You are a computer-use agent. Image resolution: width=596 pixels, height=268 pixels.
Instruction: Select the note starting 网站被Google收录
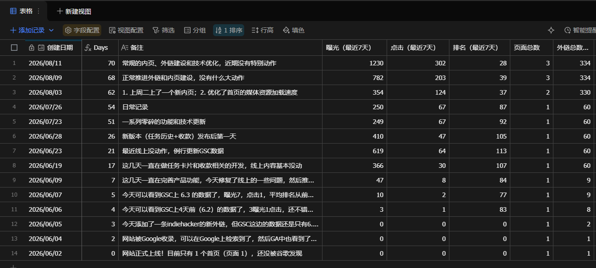[220, 239]
